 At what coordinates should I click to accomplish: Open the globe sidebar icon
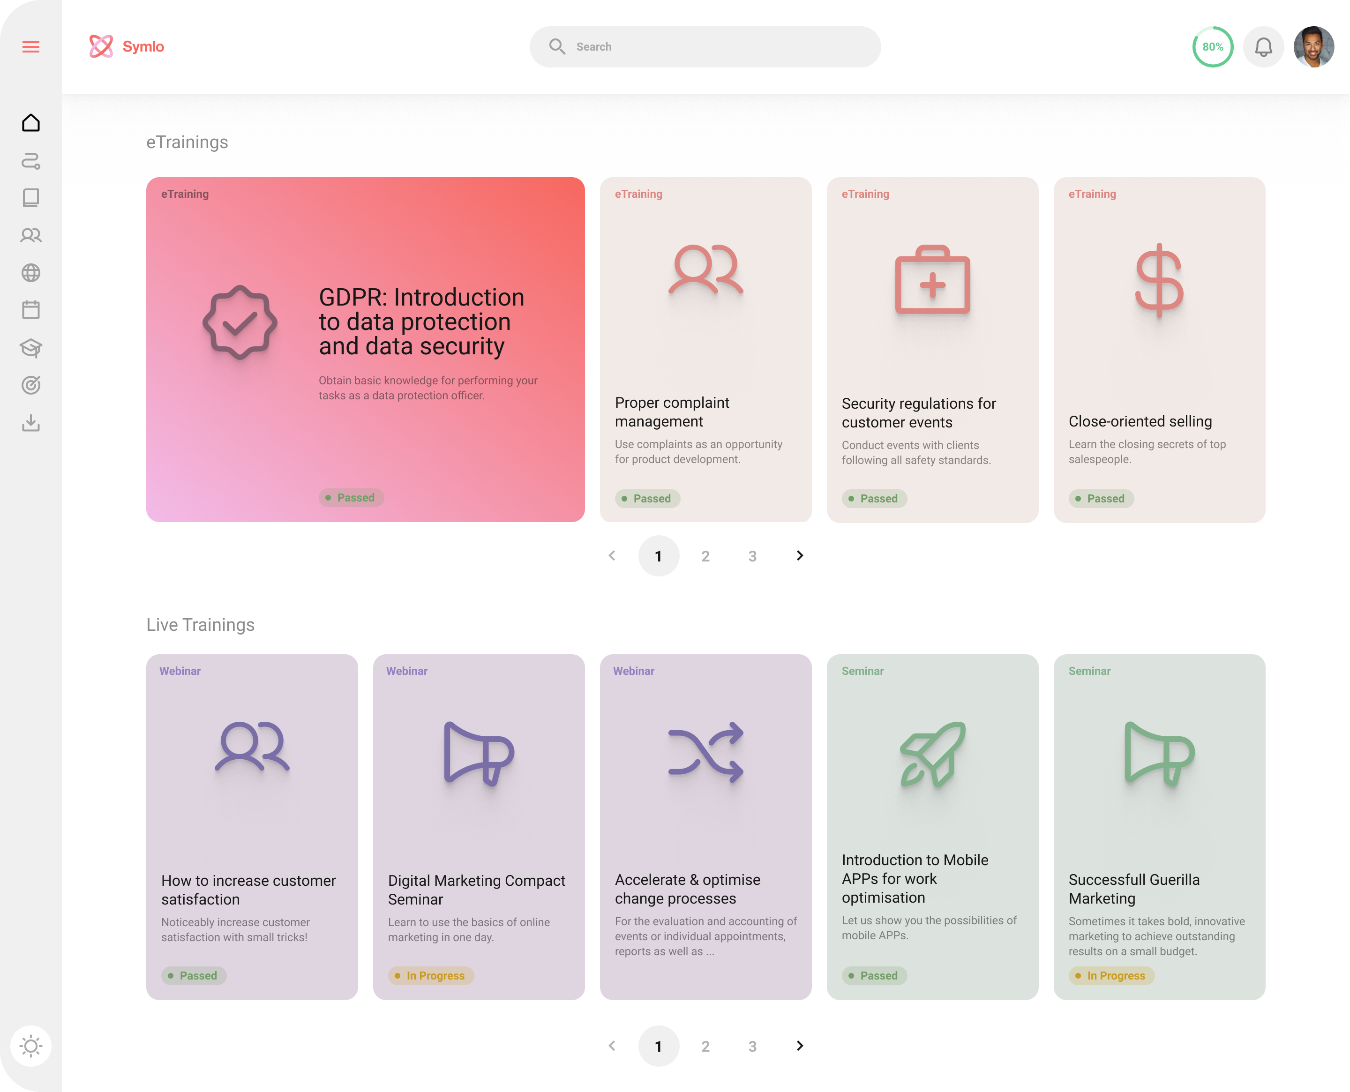[31, 272]
